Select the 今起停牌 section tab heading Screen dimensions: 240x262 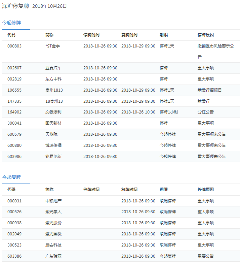[x=11, y=23]
